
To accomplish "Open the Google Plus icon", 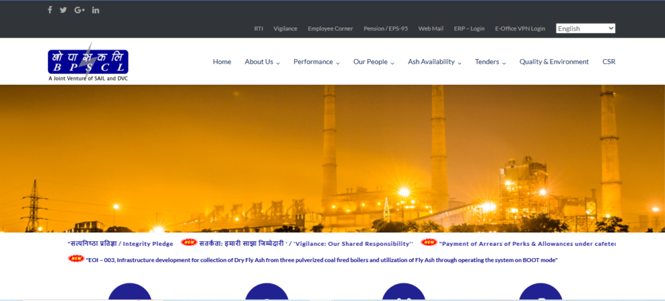I will coord(80,10).
